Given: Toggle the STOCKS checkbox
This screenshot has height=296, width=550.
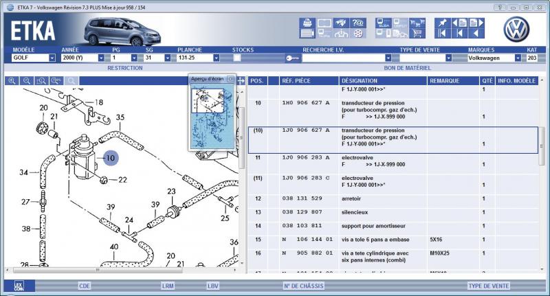Looking at the screenshot, I should 237,58.
